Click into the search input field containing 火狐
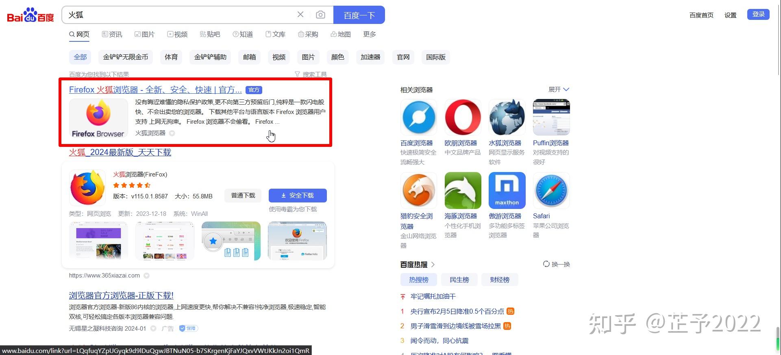Screen dimensions: 781x355 point(179,15)
